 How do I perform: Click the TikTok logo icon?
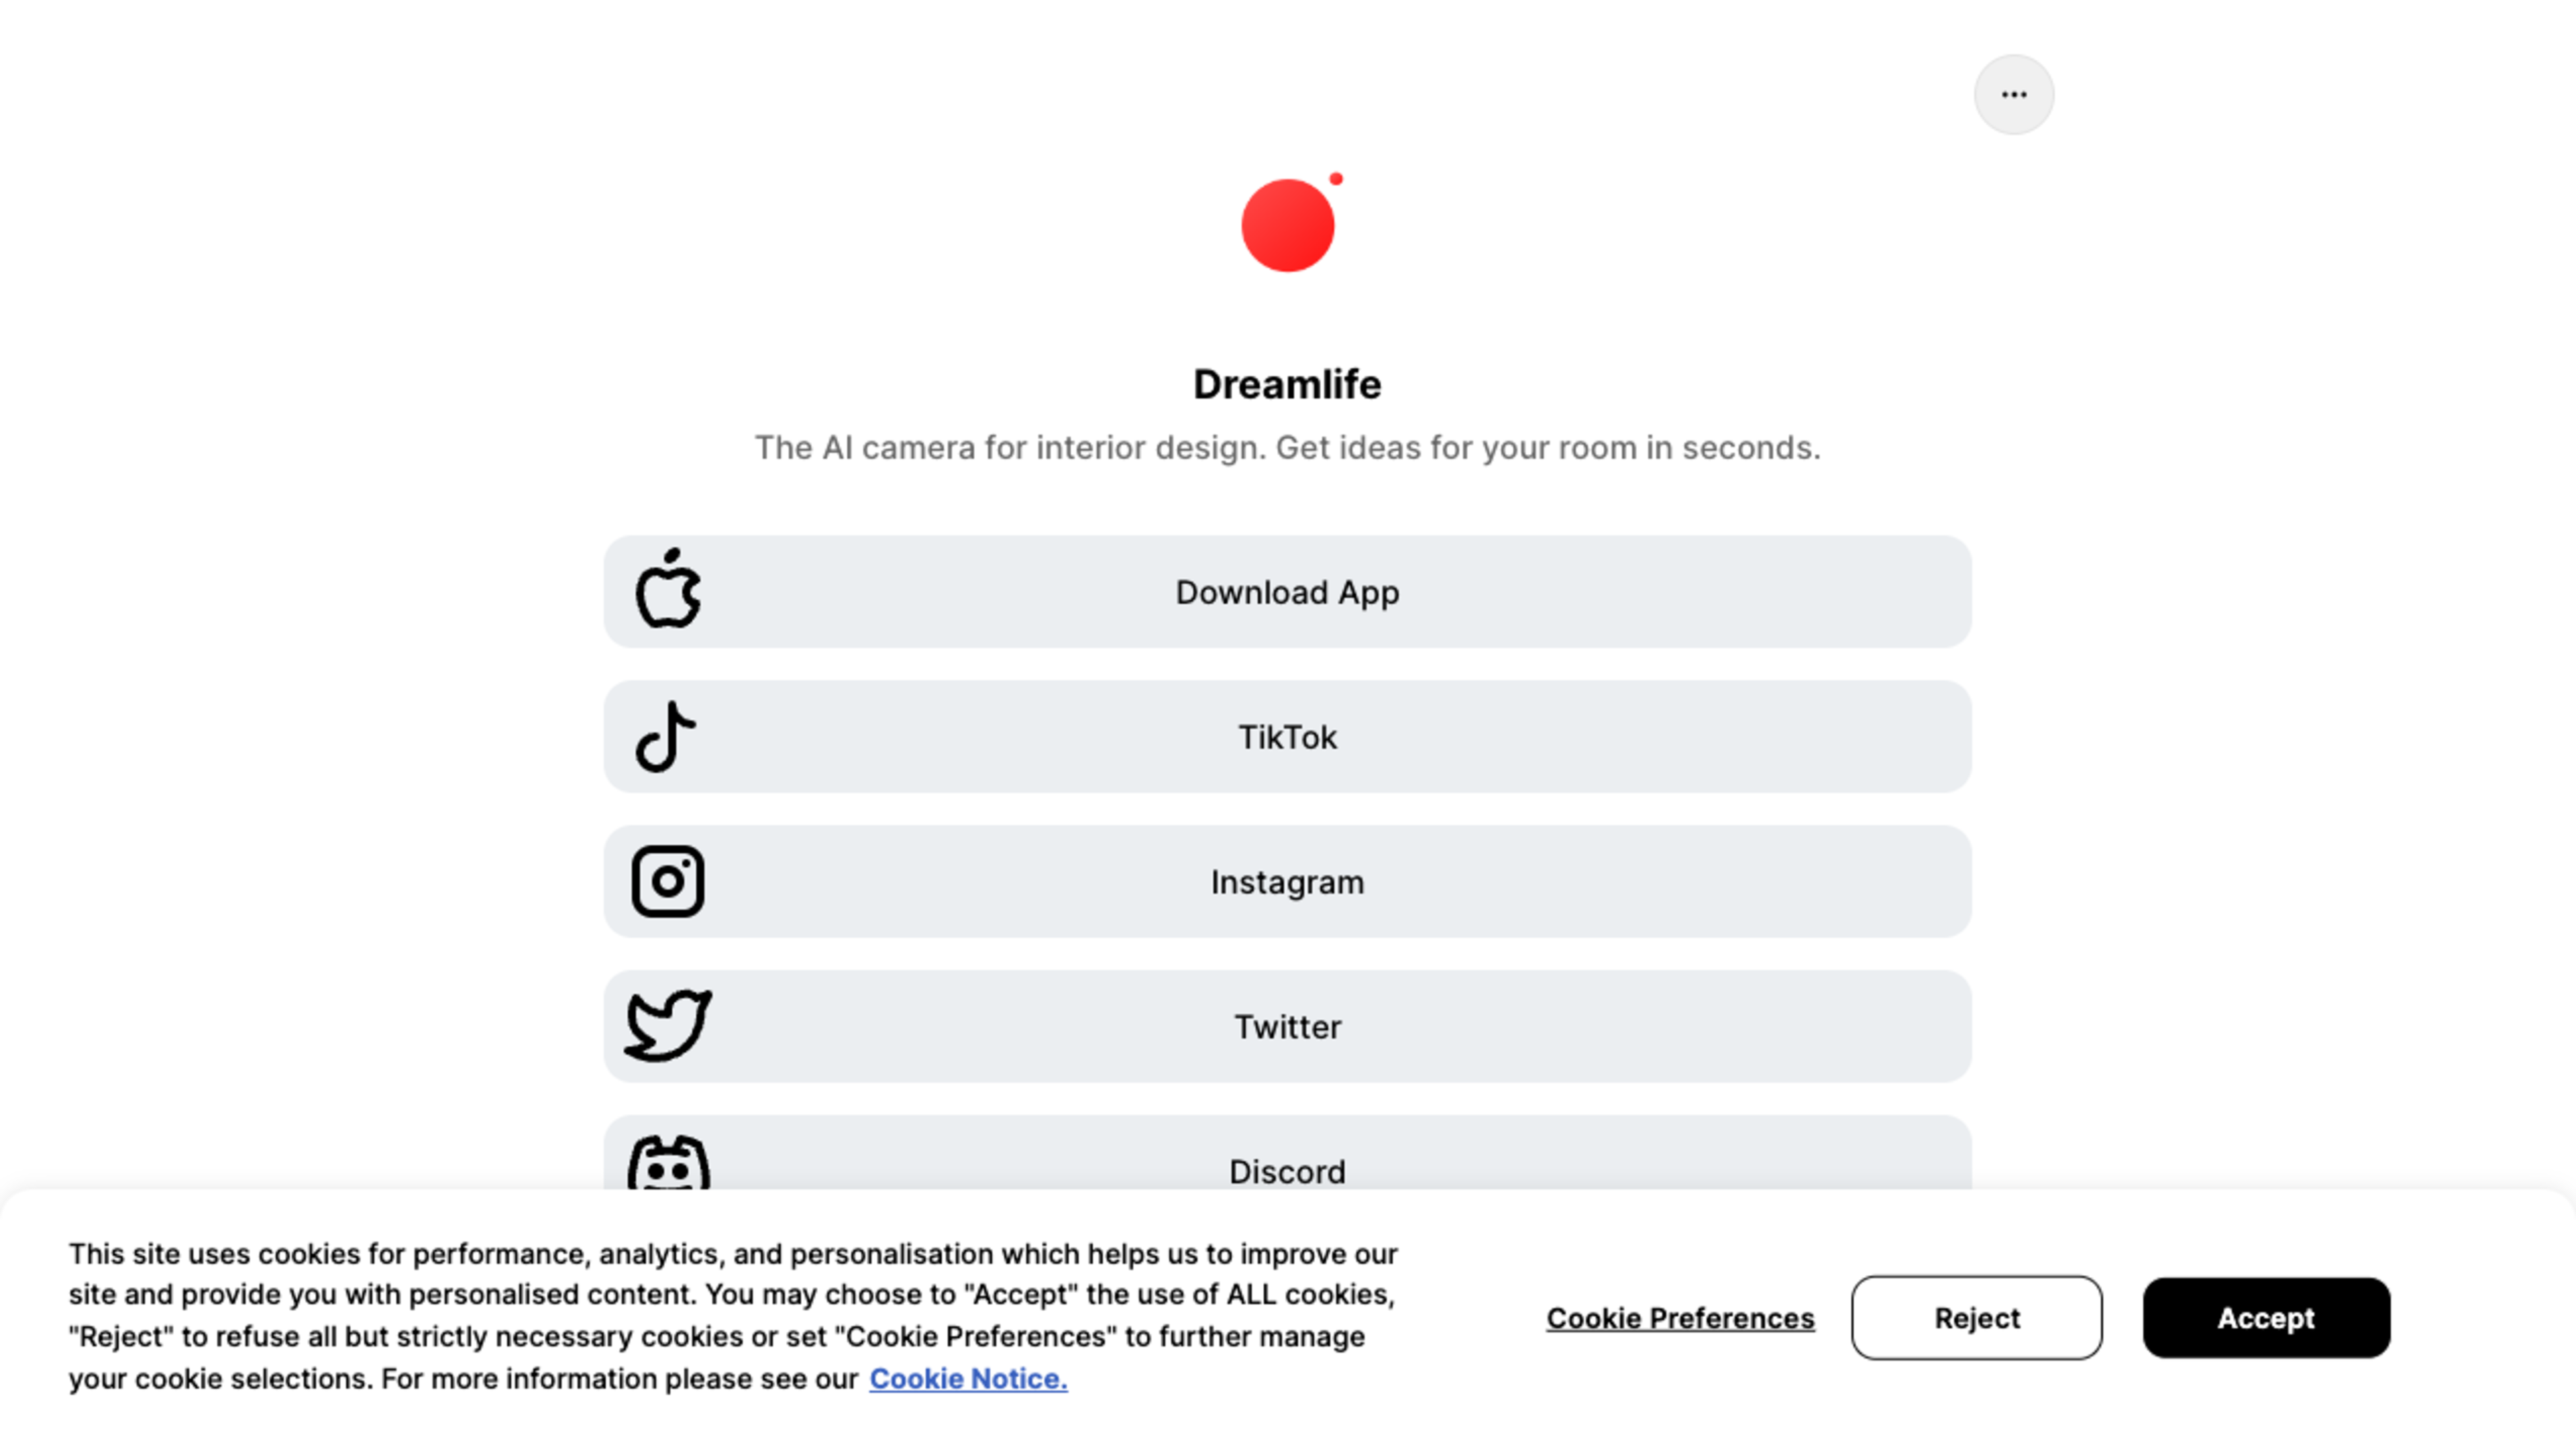click(x=665, y=737)
